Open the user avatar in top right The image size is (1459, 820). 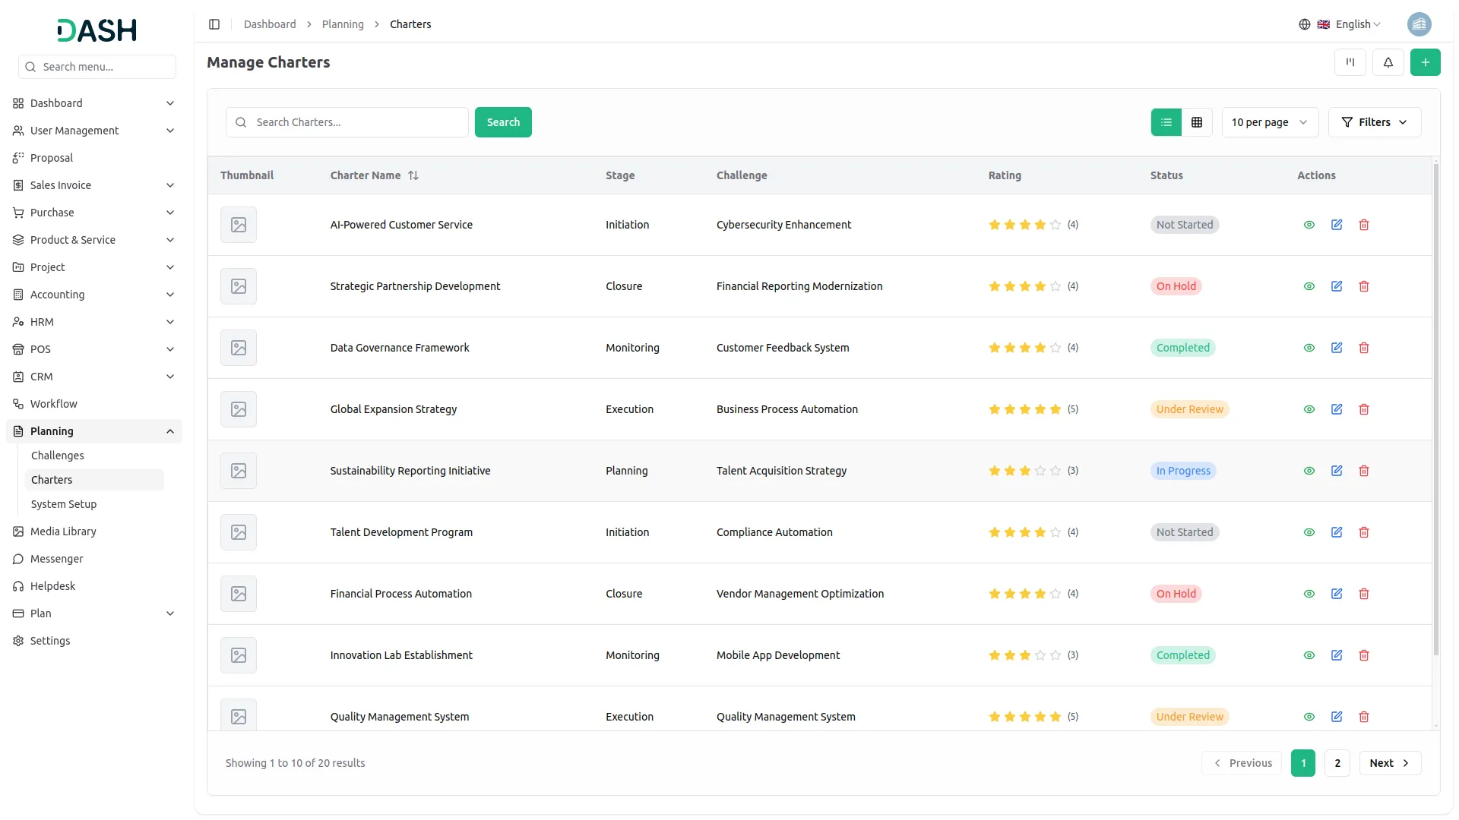pyautogui.click(x=1418, y=24)
